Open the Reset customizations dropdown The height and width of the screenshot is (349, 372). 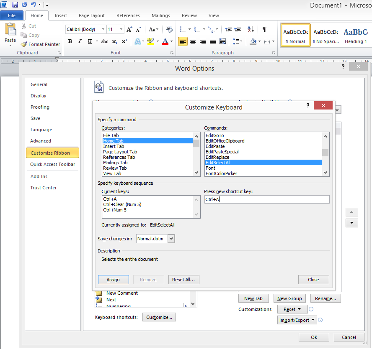(x=292, y=309)
